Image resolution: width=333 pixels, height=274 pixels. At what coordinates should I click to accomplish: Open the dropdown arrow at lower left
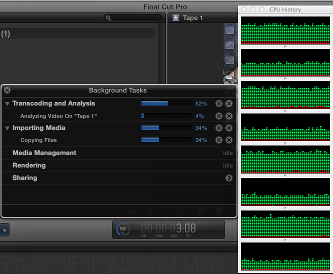point(4,230)
